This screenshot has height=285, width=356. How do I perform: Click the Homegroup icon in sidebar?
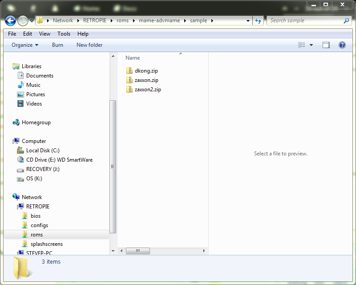pyautogui.click(x=16, y=122)
